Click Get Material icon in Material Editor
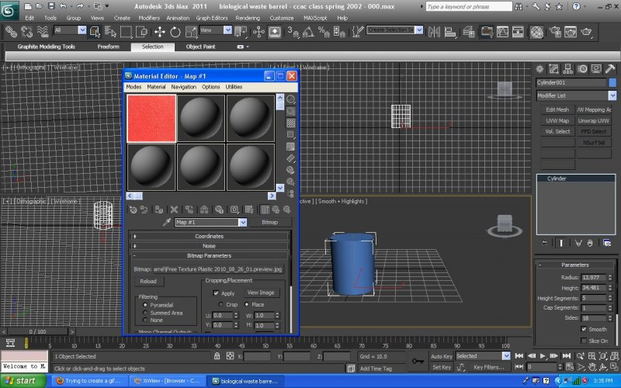 pyautogui.click(x=133, y=210)
